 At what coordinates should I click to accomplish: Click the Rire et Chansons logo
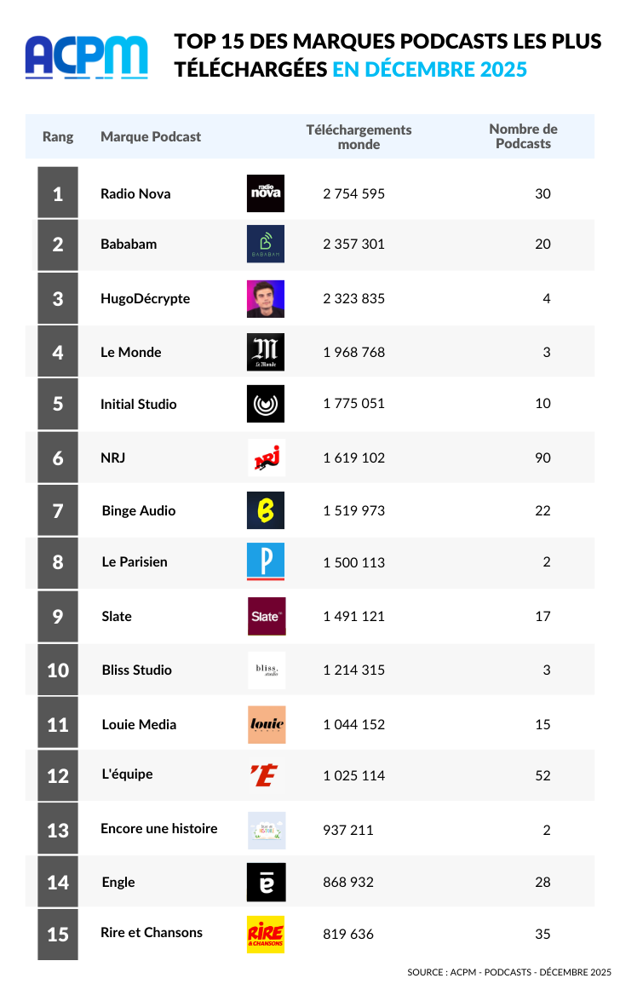click(266, 935)
